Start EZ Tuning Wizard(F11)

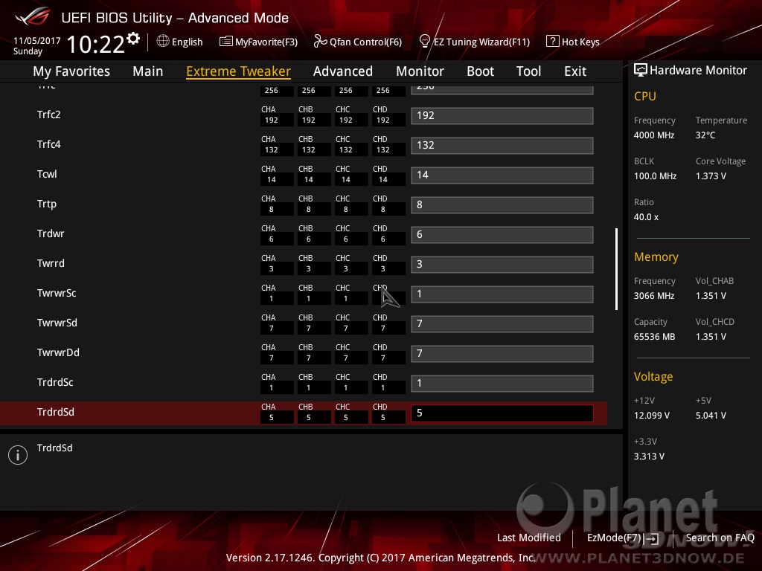481,42
